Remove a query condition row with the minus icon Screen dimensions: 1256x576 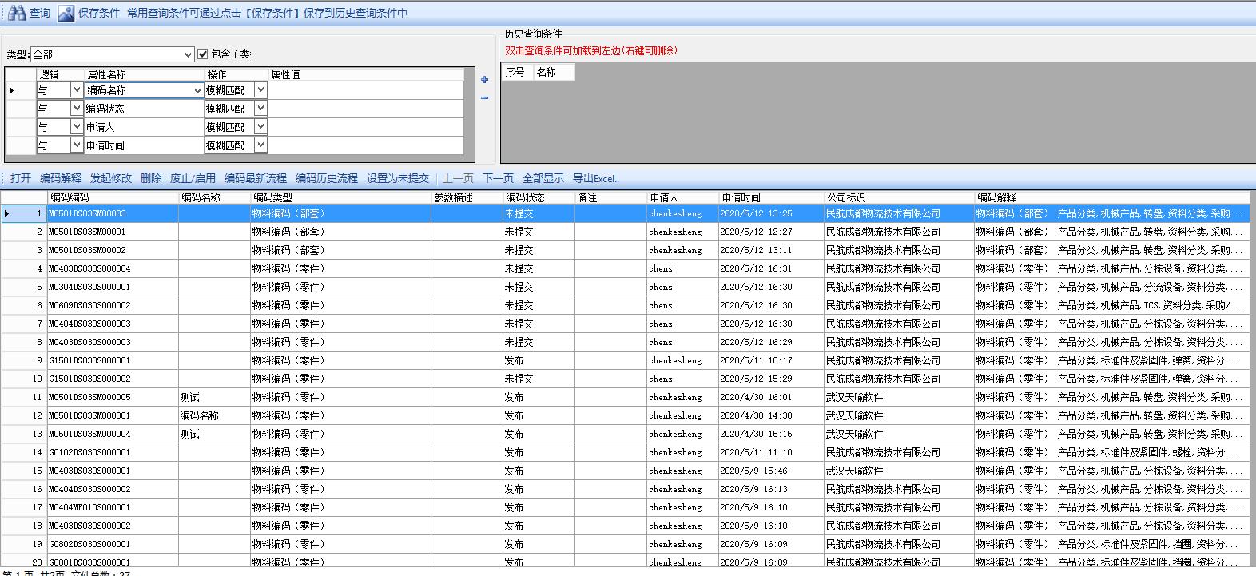[484, 97]
